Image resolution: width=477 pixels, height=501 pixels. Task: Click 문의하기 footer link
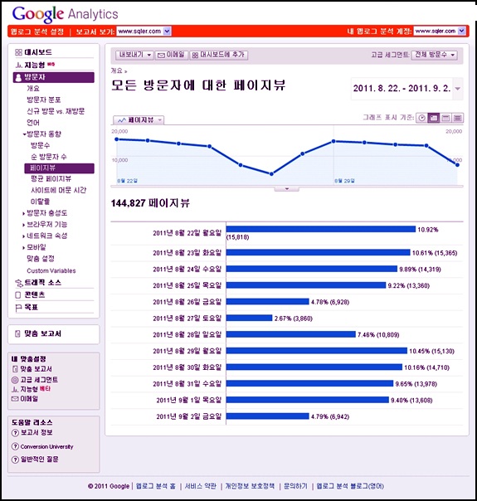click(295, 486)
